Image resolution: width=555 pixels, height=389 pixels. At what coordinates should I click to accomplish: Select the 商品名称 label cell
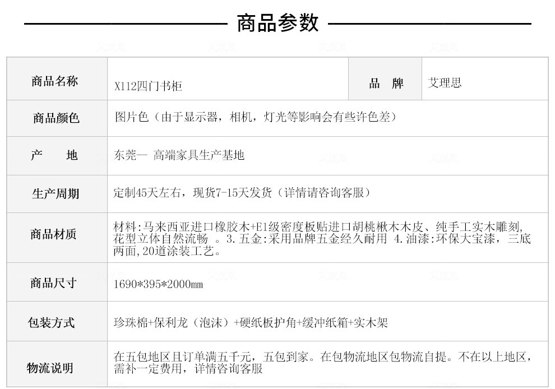(x=57, y=78)
